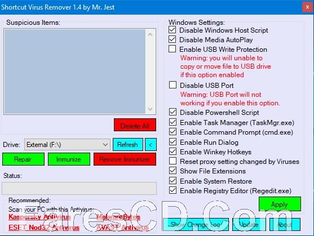Apply the Windows settings

tap(280, 204)
